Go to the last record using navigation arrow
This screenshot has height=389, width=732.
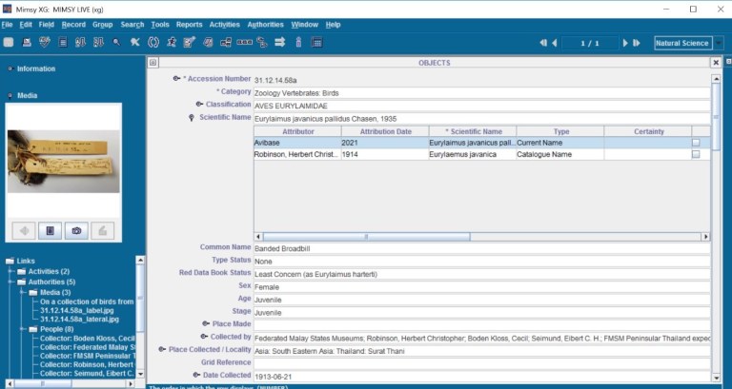click(636, 43)
